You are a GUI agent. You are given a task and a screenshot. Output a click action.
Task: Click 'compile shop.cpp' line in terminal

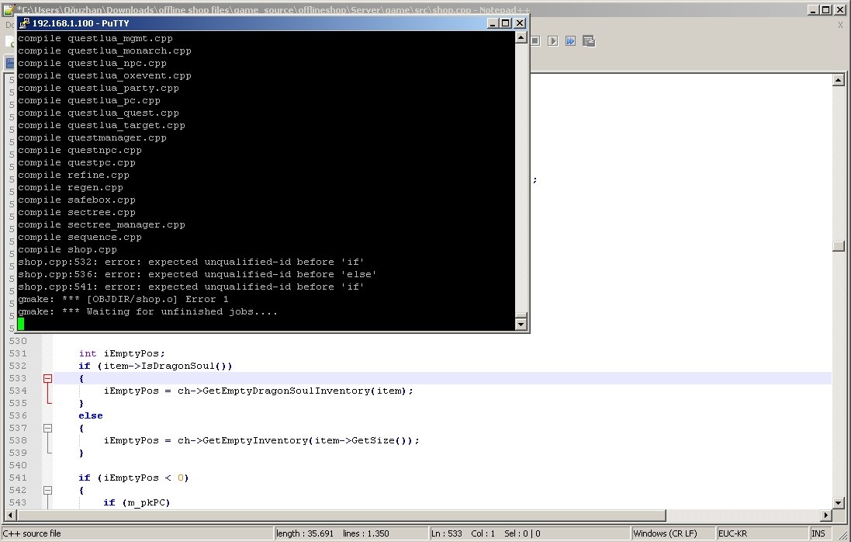pos(67,250)
